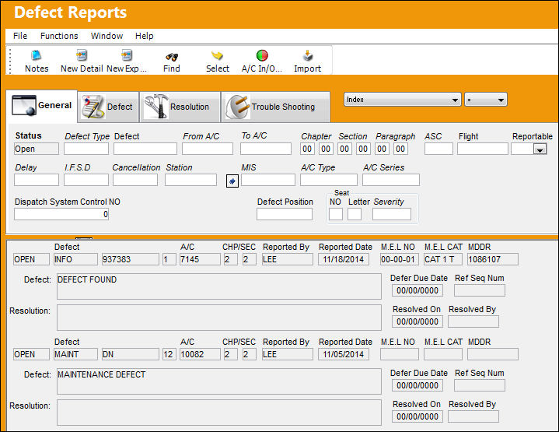Open the Window menu
This screenshot has height=432, width=559.
point(107,36)
